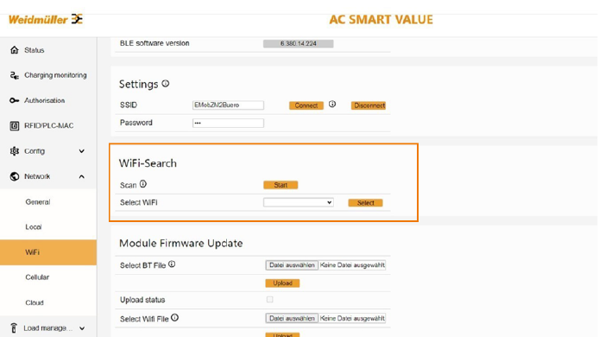Click the WiFi-Search heading

[x=148, y=163]
